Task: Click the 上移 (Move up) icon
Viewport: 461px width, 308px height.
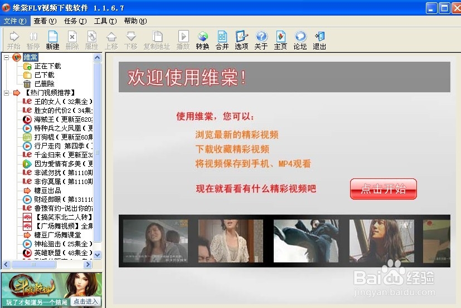Action: tap(111, 41)
